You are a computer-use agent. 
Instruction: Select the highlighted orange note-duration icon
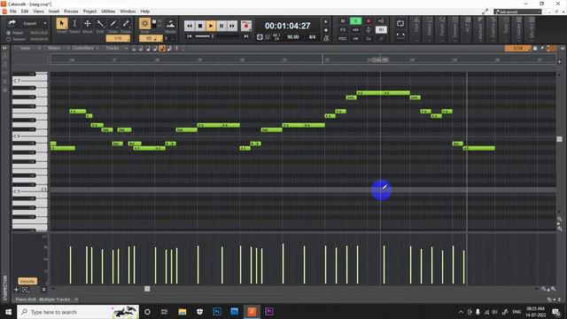[162, 49]
